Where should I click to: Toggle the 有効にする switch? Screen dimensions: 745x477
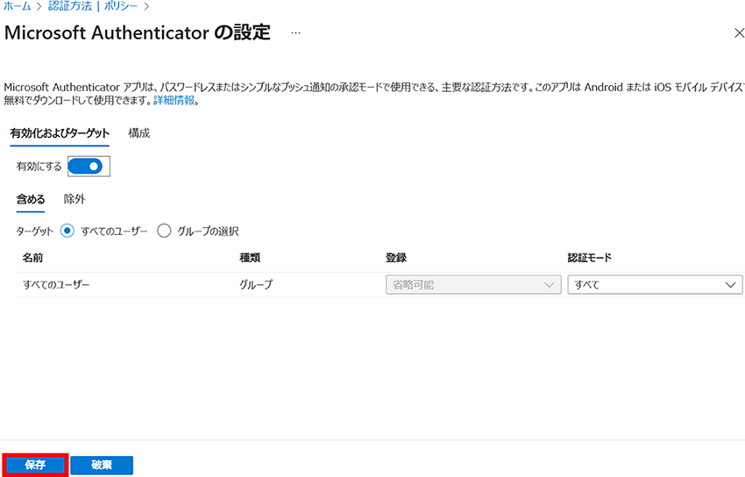(85, 167)
